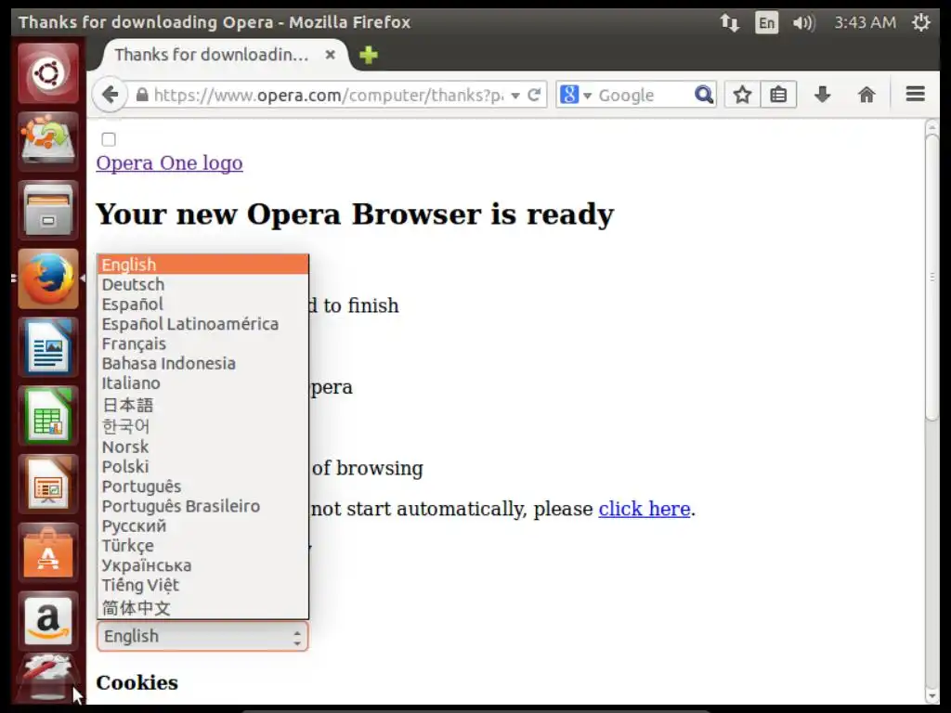
Task: Select 日本語 language option
Action: coord(202,405)
